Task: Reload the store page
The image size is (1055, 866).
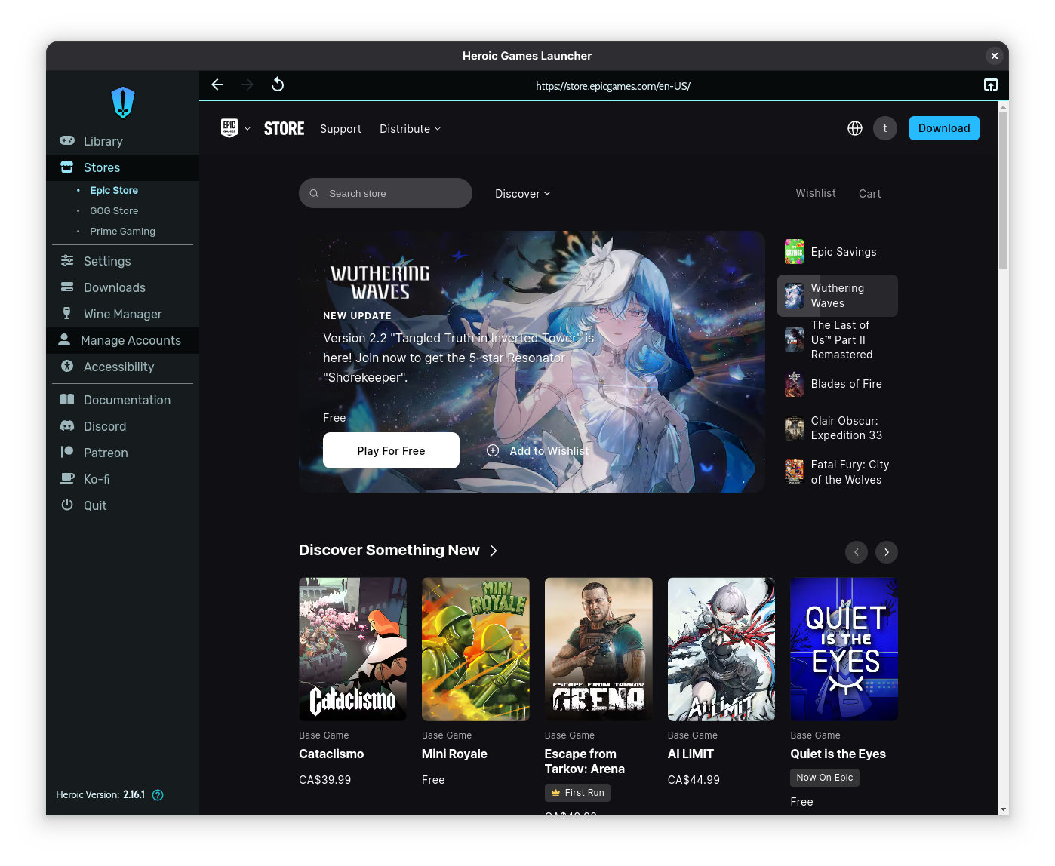Action: pos(278,84)
